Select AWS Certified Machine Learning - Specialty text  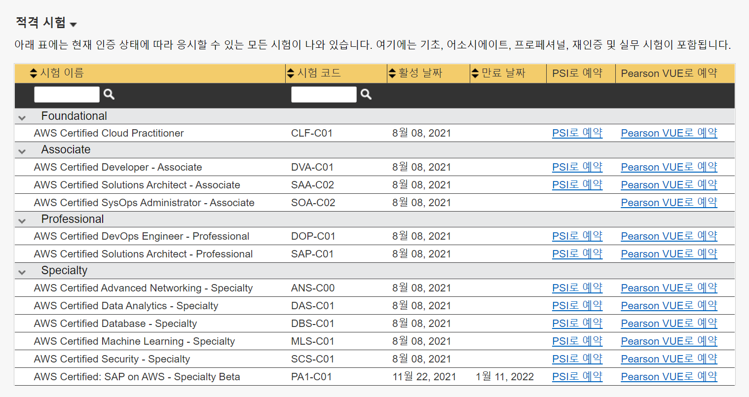pyautogui.click(x=134, y=341)
